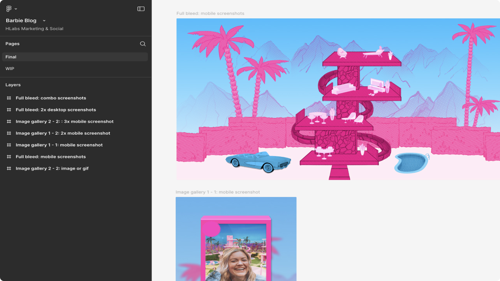Click frame icon beside Full bleed: mobile screenshots

tap(9, 156)
